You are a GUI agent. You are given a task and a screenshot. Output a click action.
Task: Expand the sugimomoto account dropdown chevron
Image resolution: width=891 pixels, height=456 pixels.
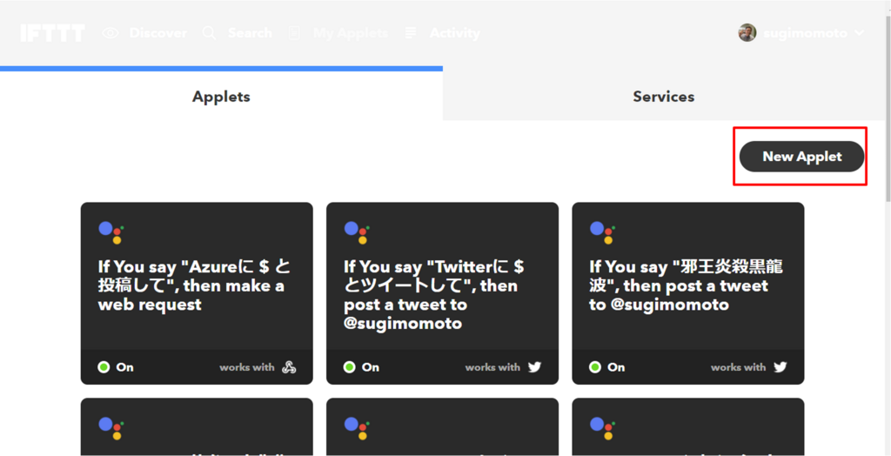[859, 33]
